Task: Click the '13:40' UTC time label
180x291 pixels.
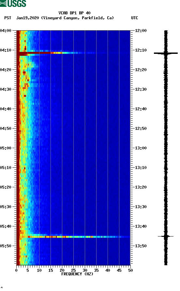Action: [141, 226]
